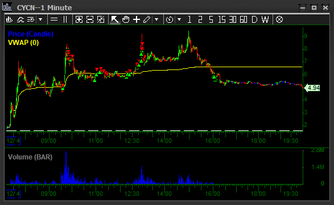Open the drawing tools dropdown arrow

[156, 19]
